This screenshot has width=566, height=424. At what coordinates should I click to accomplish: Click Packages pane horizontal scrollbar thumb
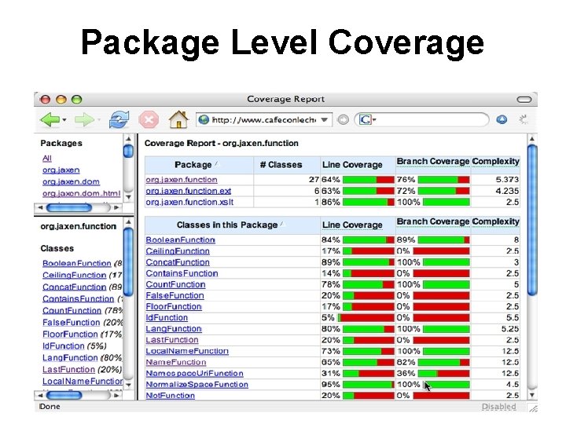68,208
